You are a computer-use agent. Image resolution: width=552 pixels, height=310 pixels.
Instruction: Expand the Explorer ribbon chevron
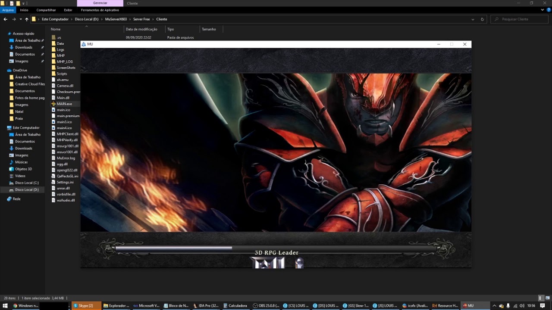pyautogui.click(x=543, y=10)
